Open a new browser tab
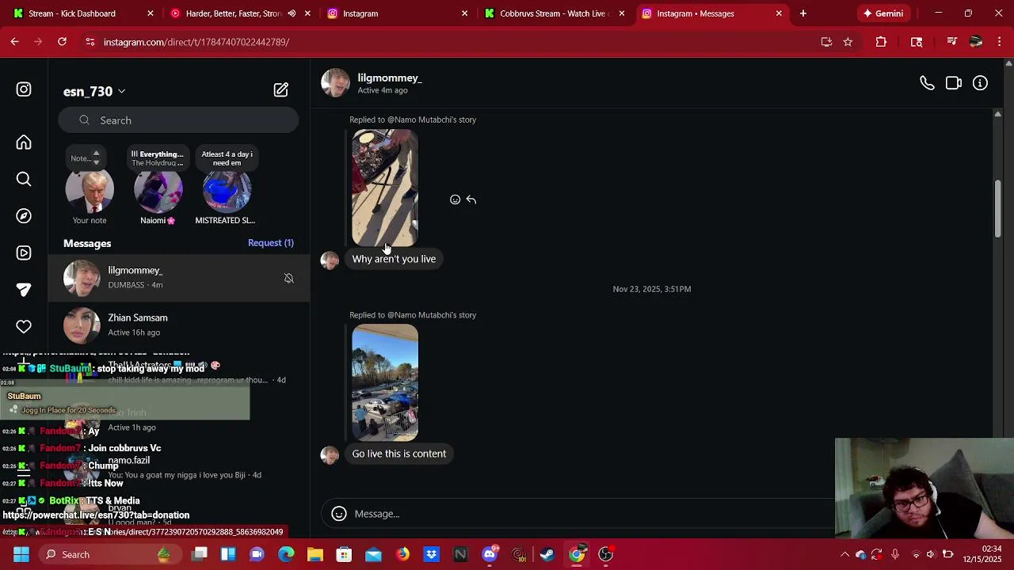This screenshot has width=1014, height=570. click(x=803, y=13)
